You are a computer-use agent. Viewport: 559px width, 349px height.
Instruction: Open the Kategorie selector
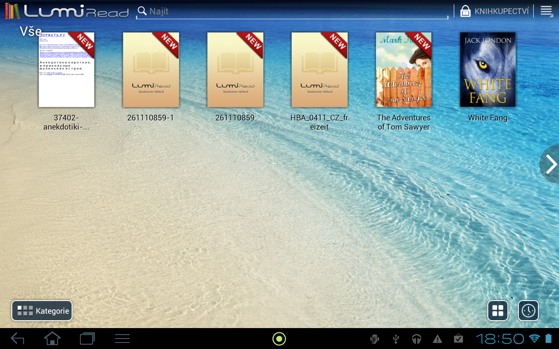(x=41, y=311)
